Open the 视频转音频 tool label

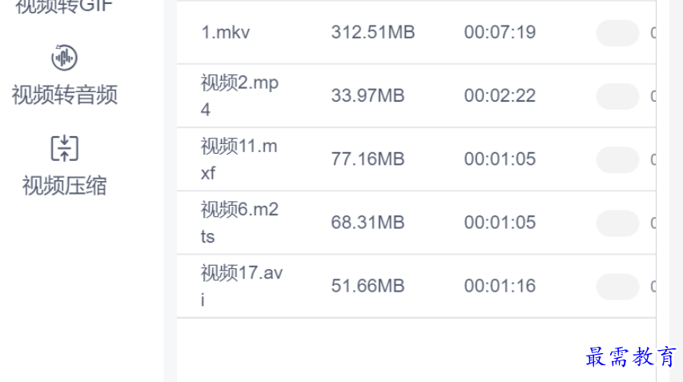tap(64, 95)
